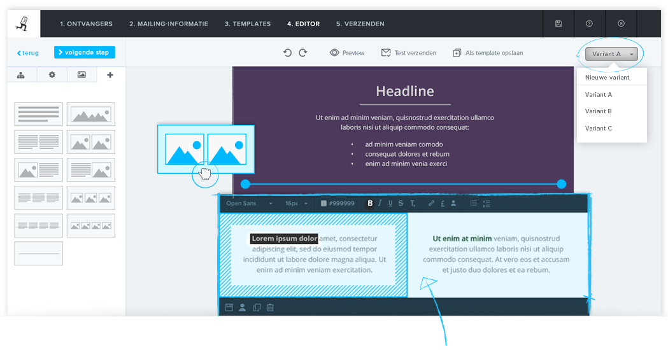
Task: Click the volgende stap button
Action: pos(85,52)
